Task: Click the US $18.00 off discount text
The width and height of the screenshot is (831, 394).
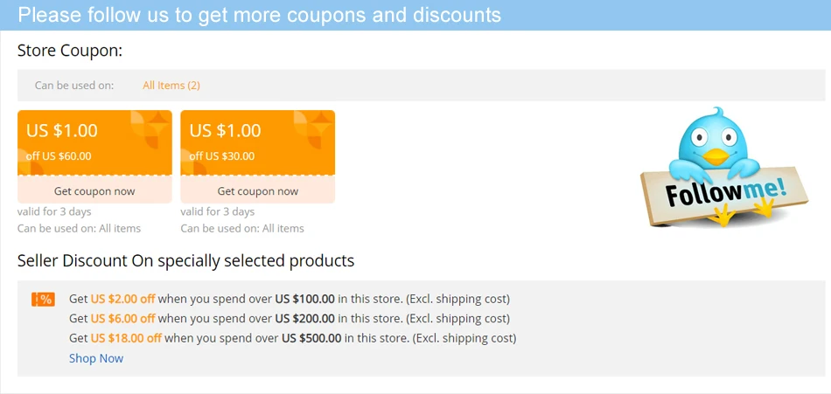Action: coord(126,337)
